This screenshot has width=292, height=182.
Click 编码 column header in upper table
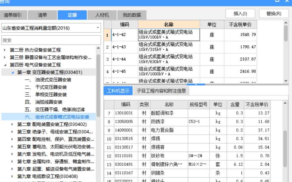click(x=125, y=24)
